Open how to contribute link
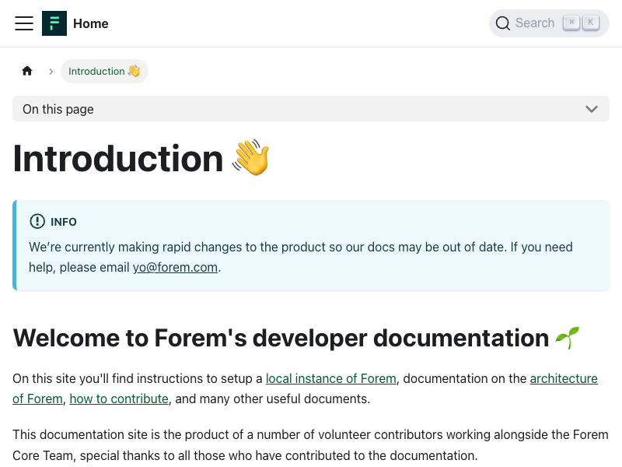Screen dimensions: 622x467 [x=119, y=399]
